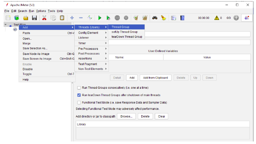Image resolution: width=256 pixels, height=144 pixels.
Task: Click the Collapse all minus icon
Action: [x=81, y=18]
